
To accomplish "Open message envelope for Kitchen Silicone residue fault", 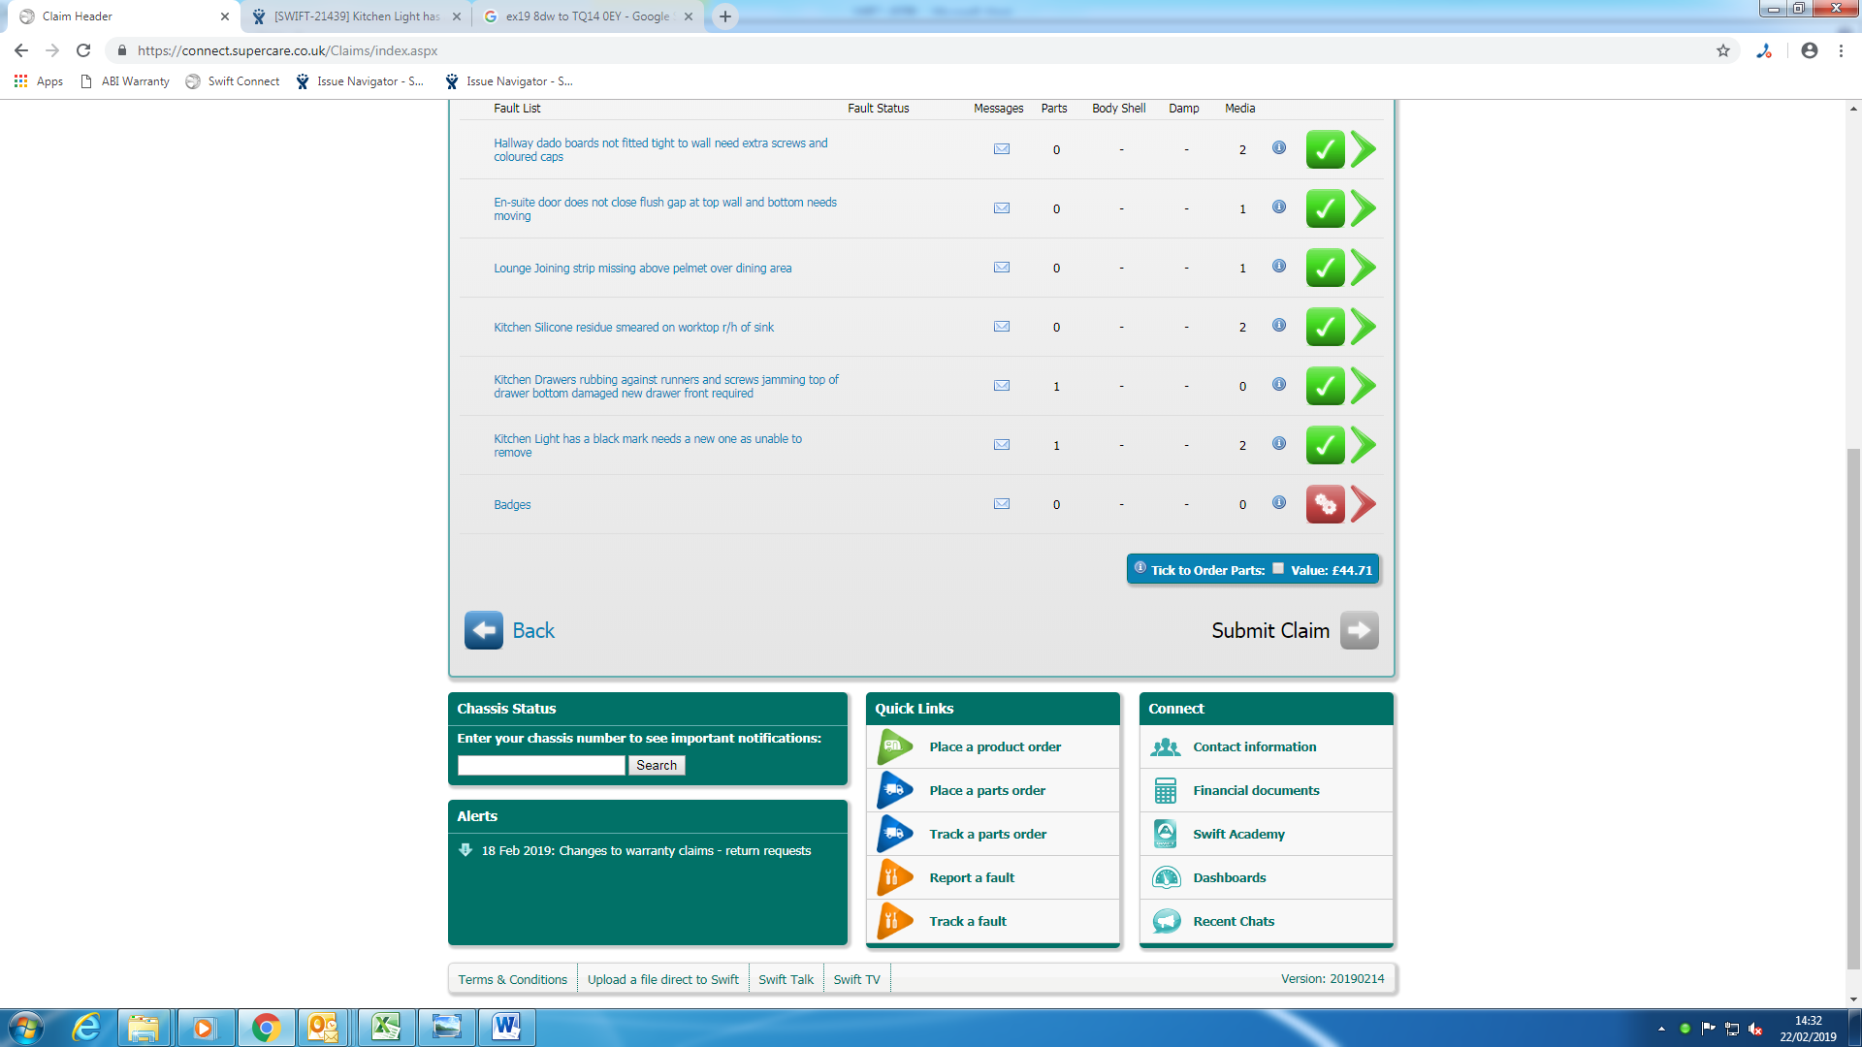I will click(1001, 327).
